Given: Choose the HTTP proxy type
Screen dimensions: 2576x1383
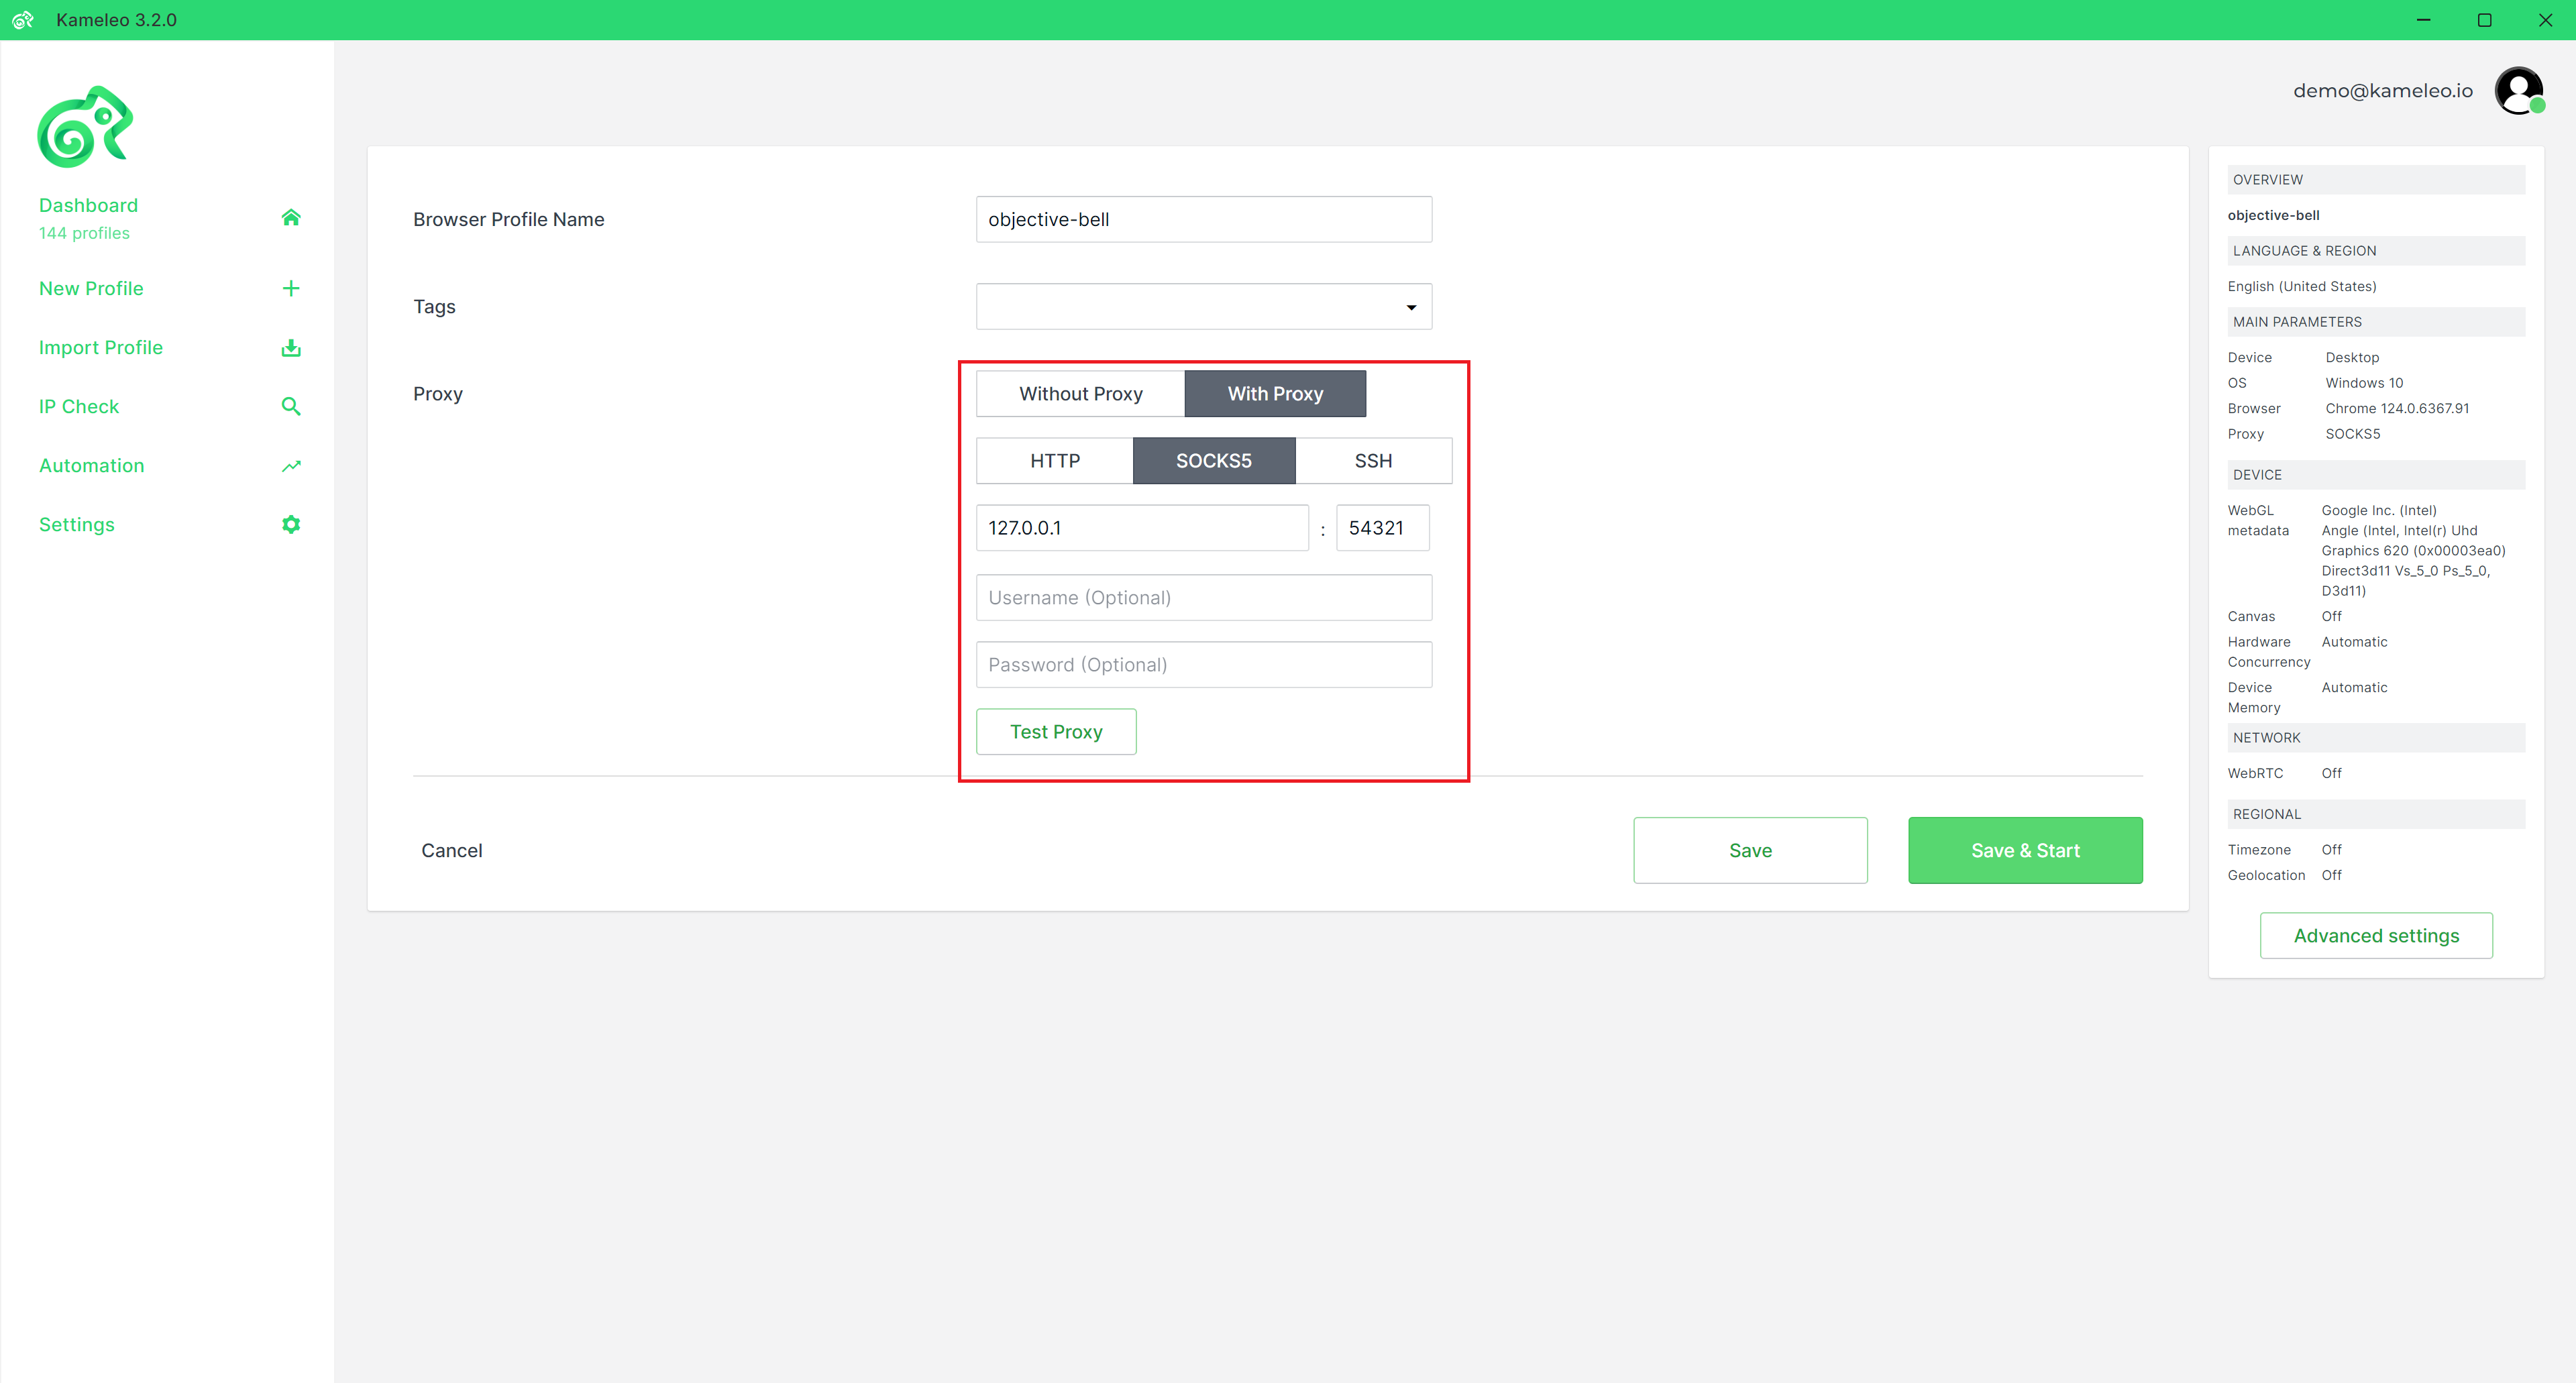Looking at the screenshot, I should pos(1055,460).
